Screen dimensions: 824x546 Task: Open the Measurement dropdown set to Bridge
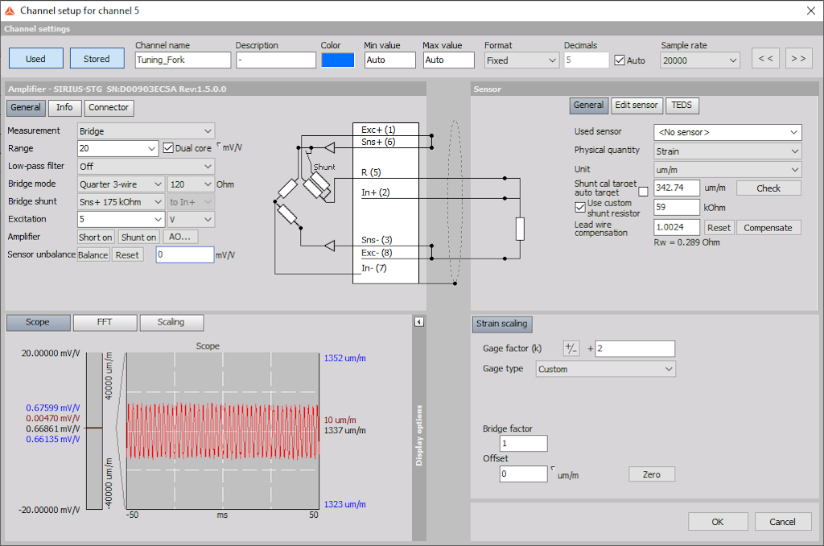tap(146, 131)
